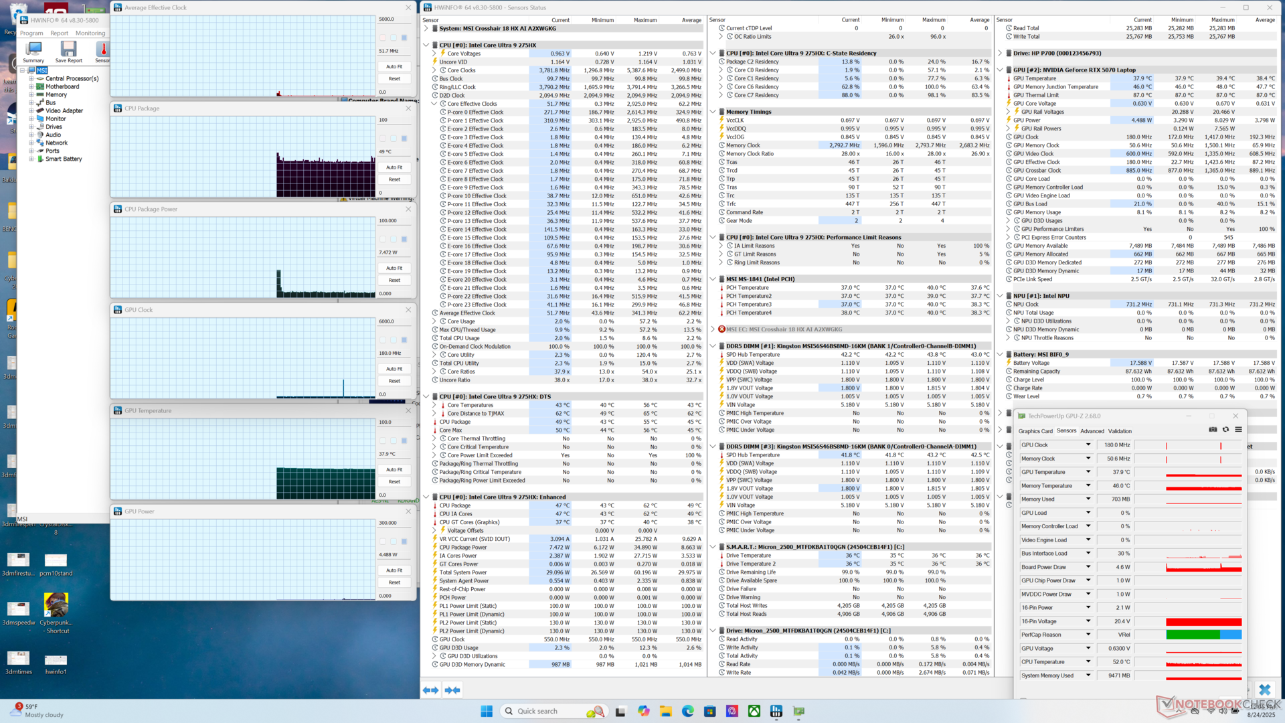Screen dimensions: 1285x723
Task: Click the red error icon beside MSI EC sensor group
Action: pyautogui.click(x=722, y=329)
